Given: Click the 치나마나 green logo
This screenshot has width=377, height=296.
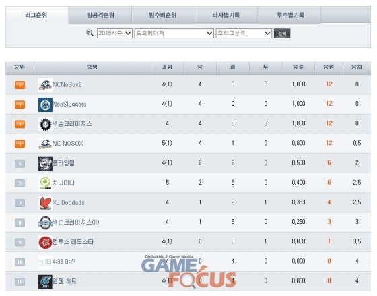Looking at the screenshot, I should pyautogui.click(x=45, y=183).
